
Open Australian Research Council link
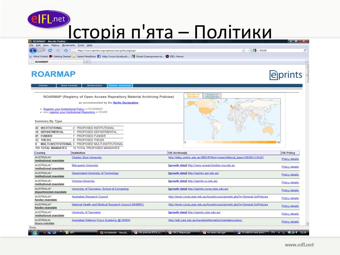click(90, 197)
